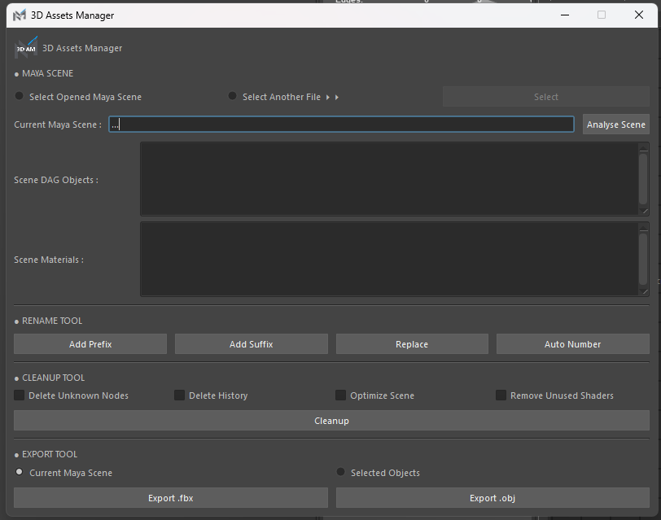Click the Export .obj button

[492, 498]
